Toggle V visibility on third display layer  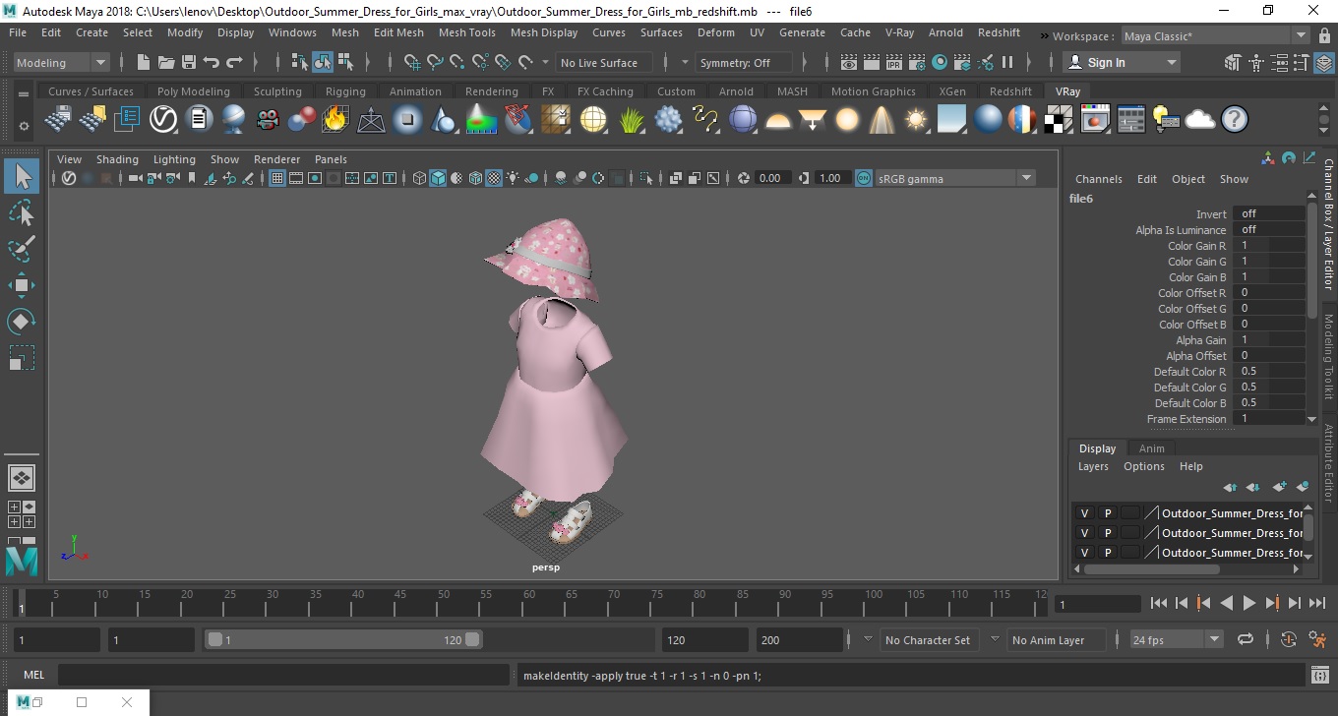(x=1085, y=553)
